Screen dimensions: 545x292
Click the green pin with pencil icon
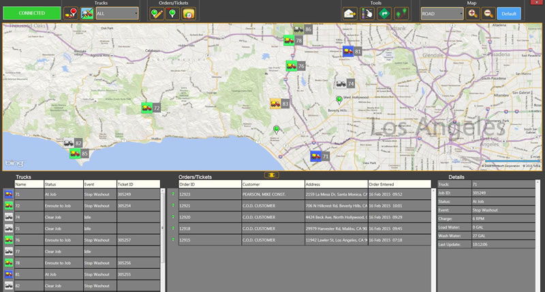tap(156, 13)
